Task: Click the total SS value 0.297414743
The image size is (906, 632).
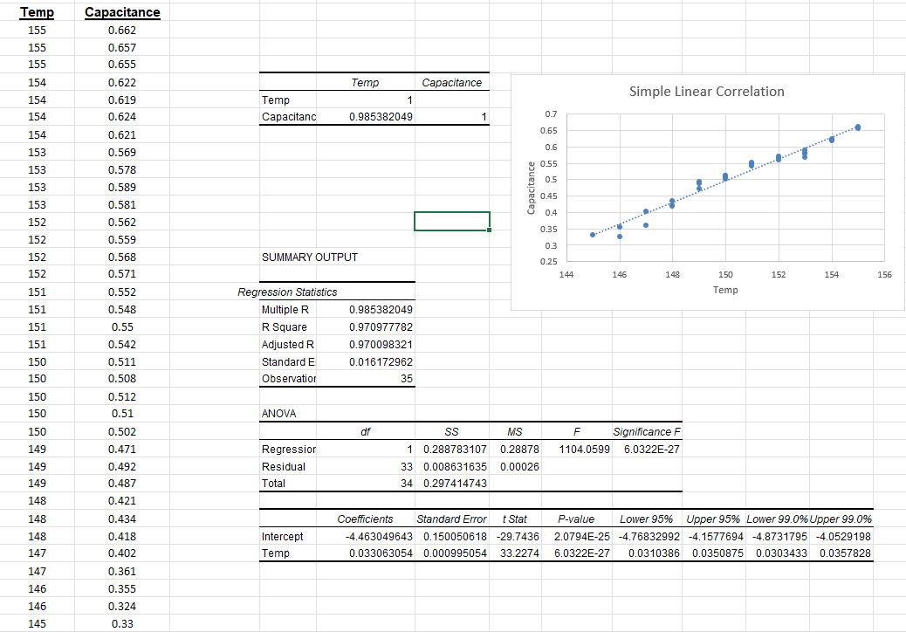Action: pos(455,483)
